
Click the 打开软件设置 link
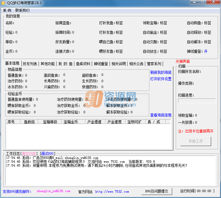click(161, 79)
